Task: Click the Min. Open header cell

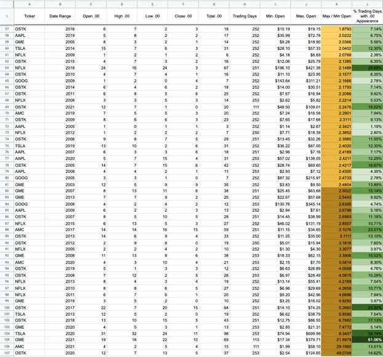Action: click(275, 16)
